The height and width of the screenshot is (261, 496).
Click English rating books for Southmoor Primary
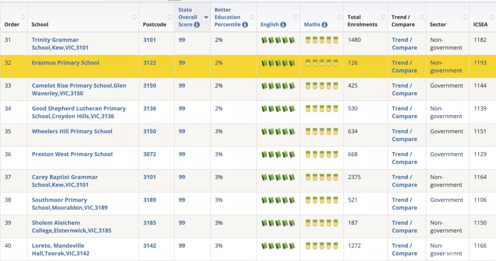(x=278, y=200)
